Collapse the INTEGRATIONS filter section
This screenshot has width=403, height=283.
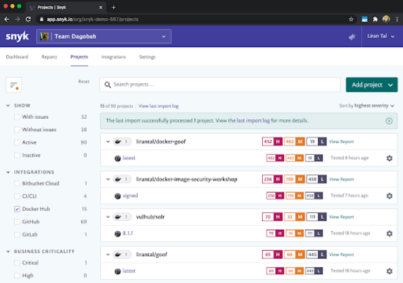(x=8, y=172)
